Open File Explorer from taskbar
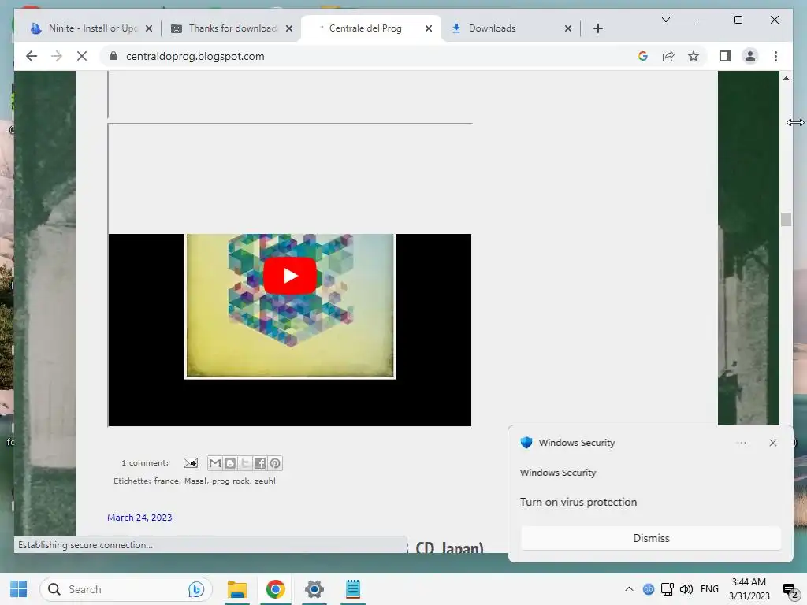Screen dimensions: 807x605 (236, 589)
